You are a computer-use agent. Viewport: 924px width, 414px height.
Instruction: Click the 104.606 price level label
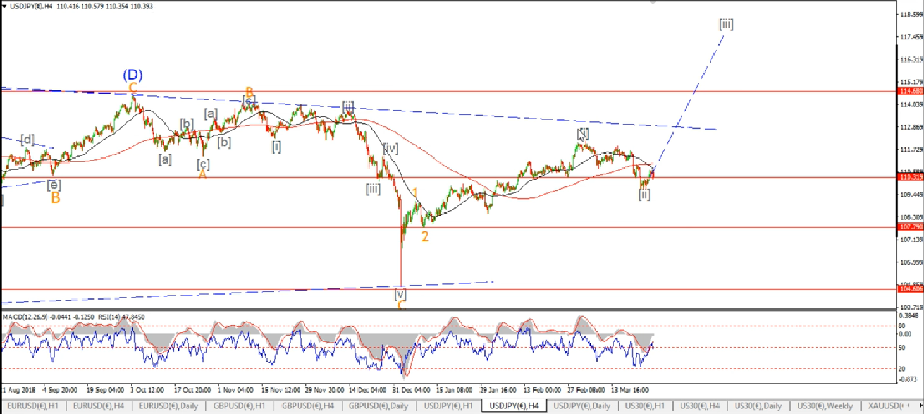pyautogui.click(x=909, y=289)
